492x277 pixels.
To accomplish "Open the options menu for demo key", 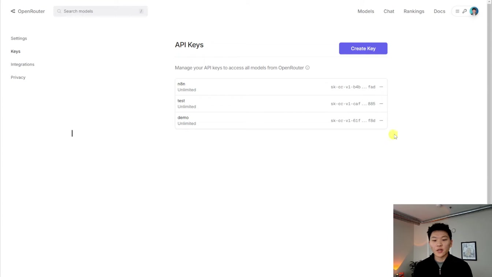I will coord(381,121).
